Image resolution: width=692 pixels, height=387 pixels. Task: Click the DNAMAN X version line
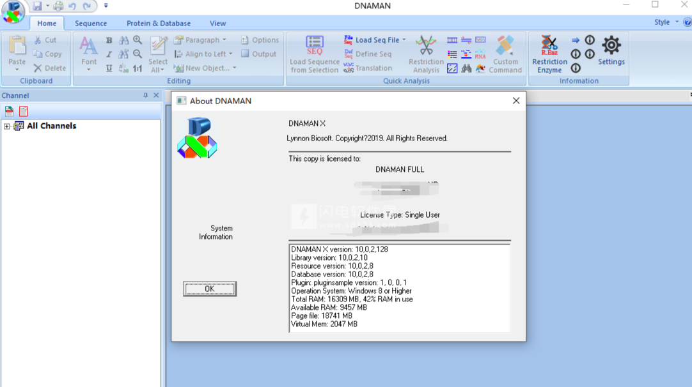(x=340, y=250)
